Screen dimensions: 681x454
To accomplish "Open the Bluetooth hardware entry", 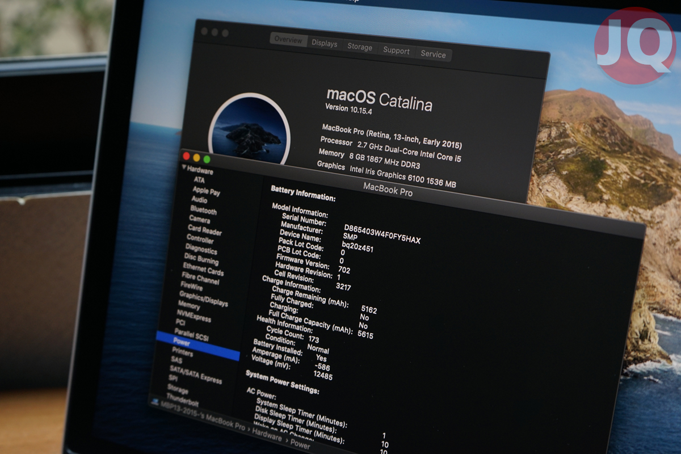I will (x=204, y=211).
